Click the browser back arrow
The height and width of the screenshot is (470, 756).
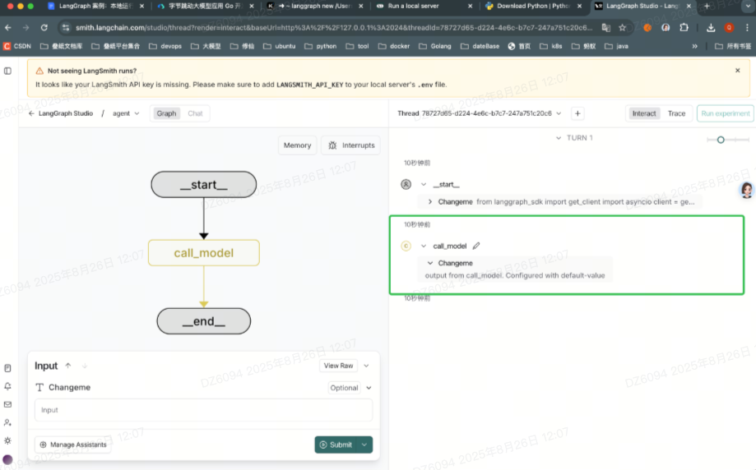coord(8,28)
